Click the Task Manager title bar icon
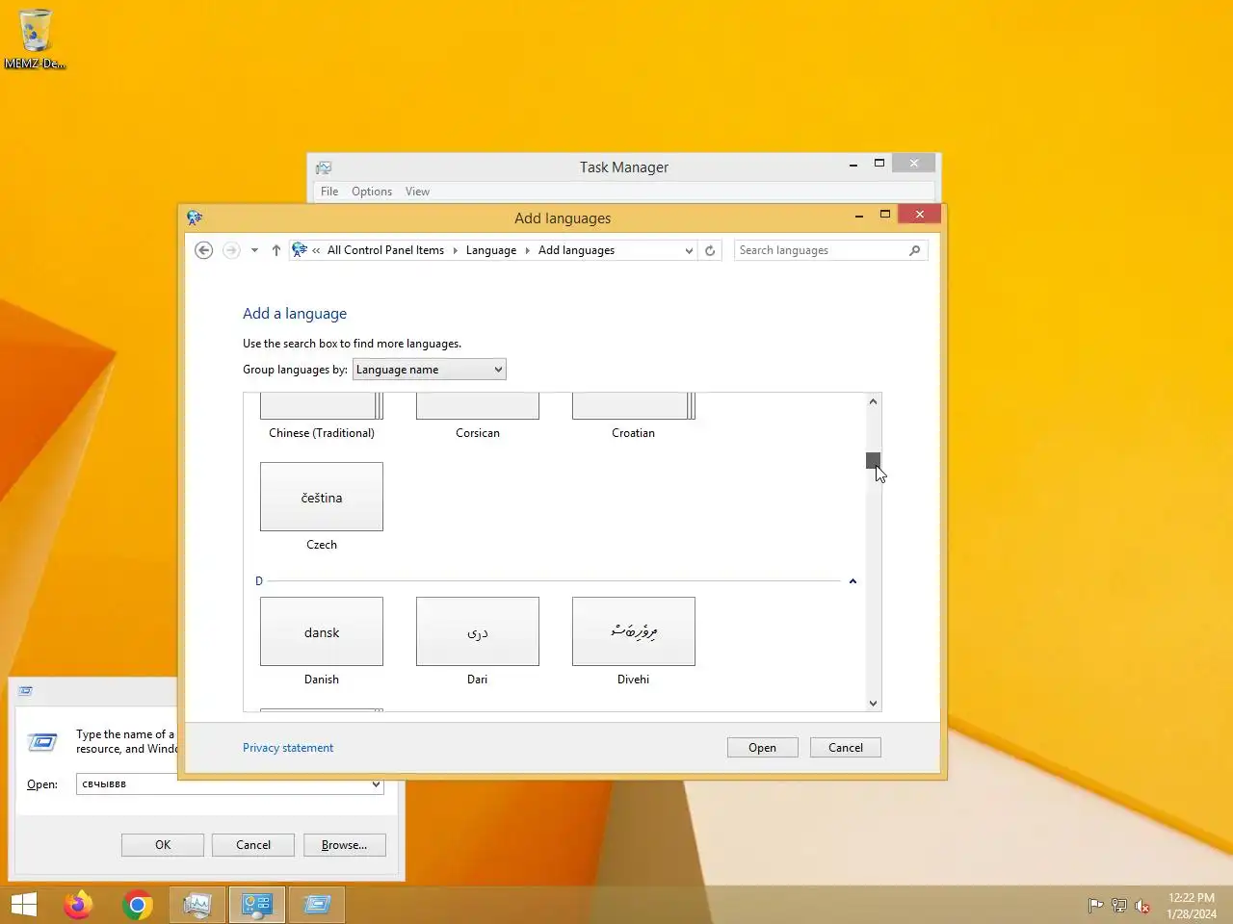The width and height of the screenshot is (1233, 924). point(324,167)
